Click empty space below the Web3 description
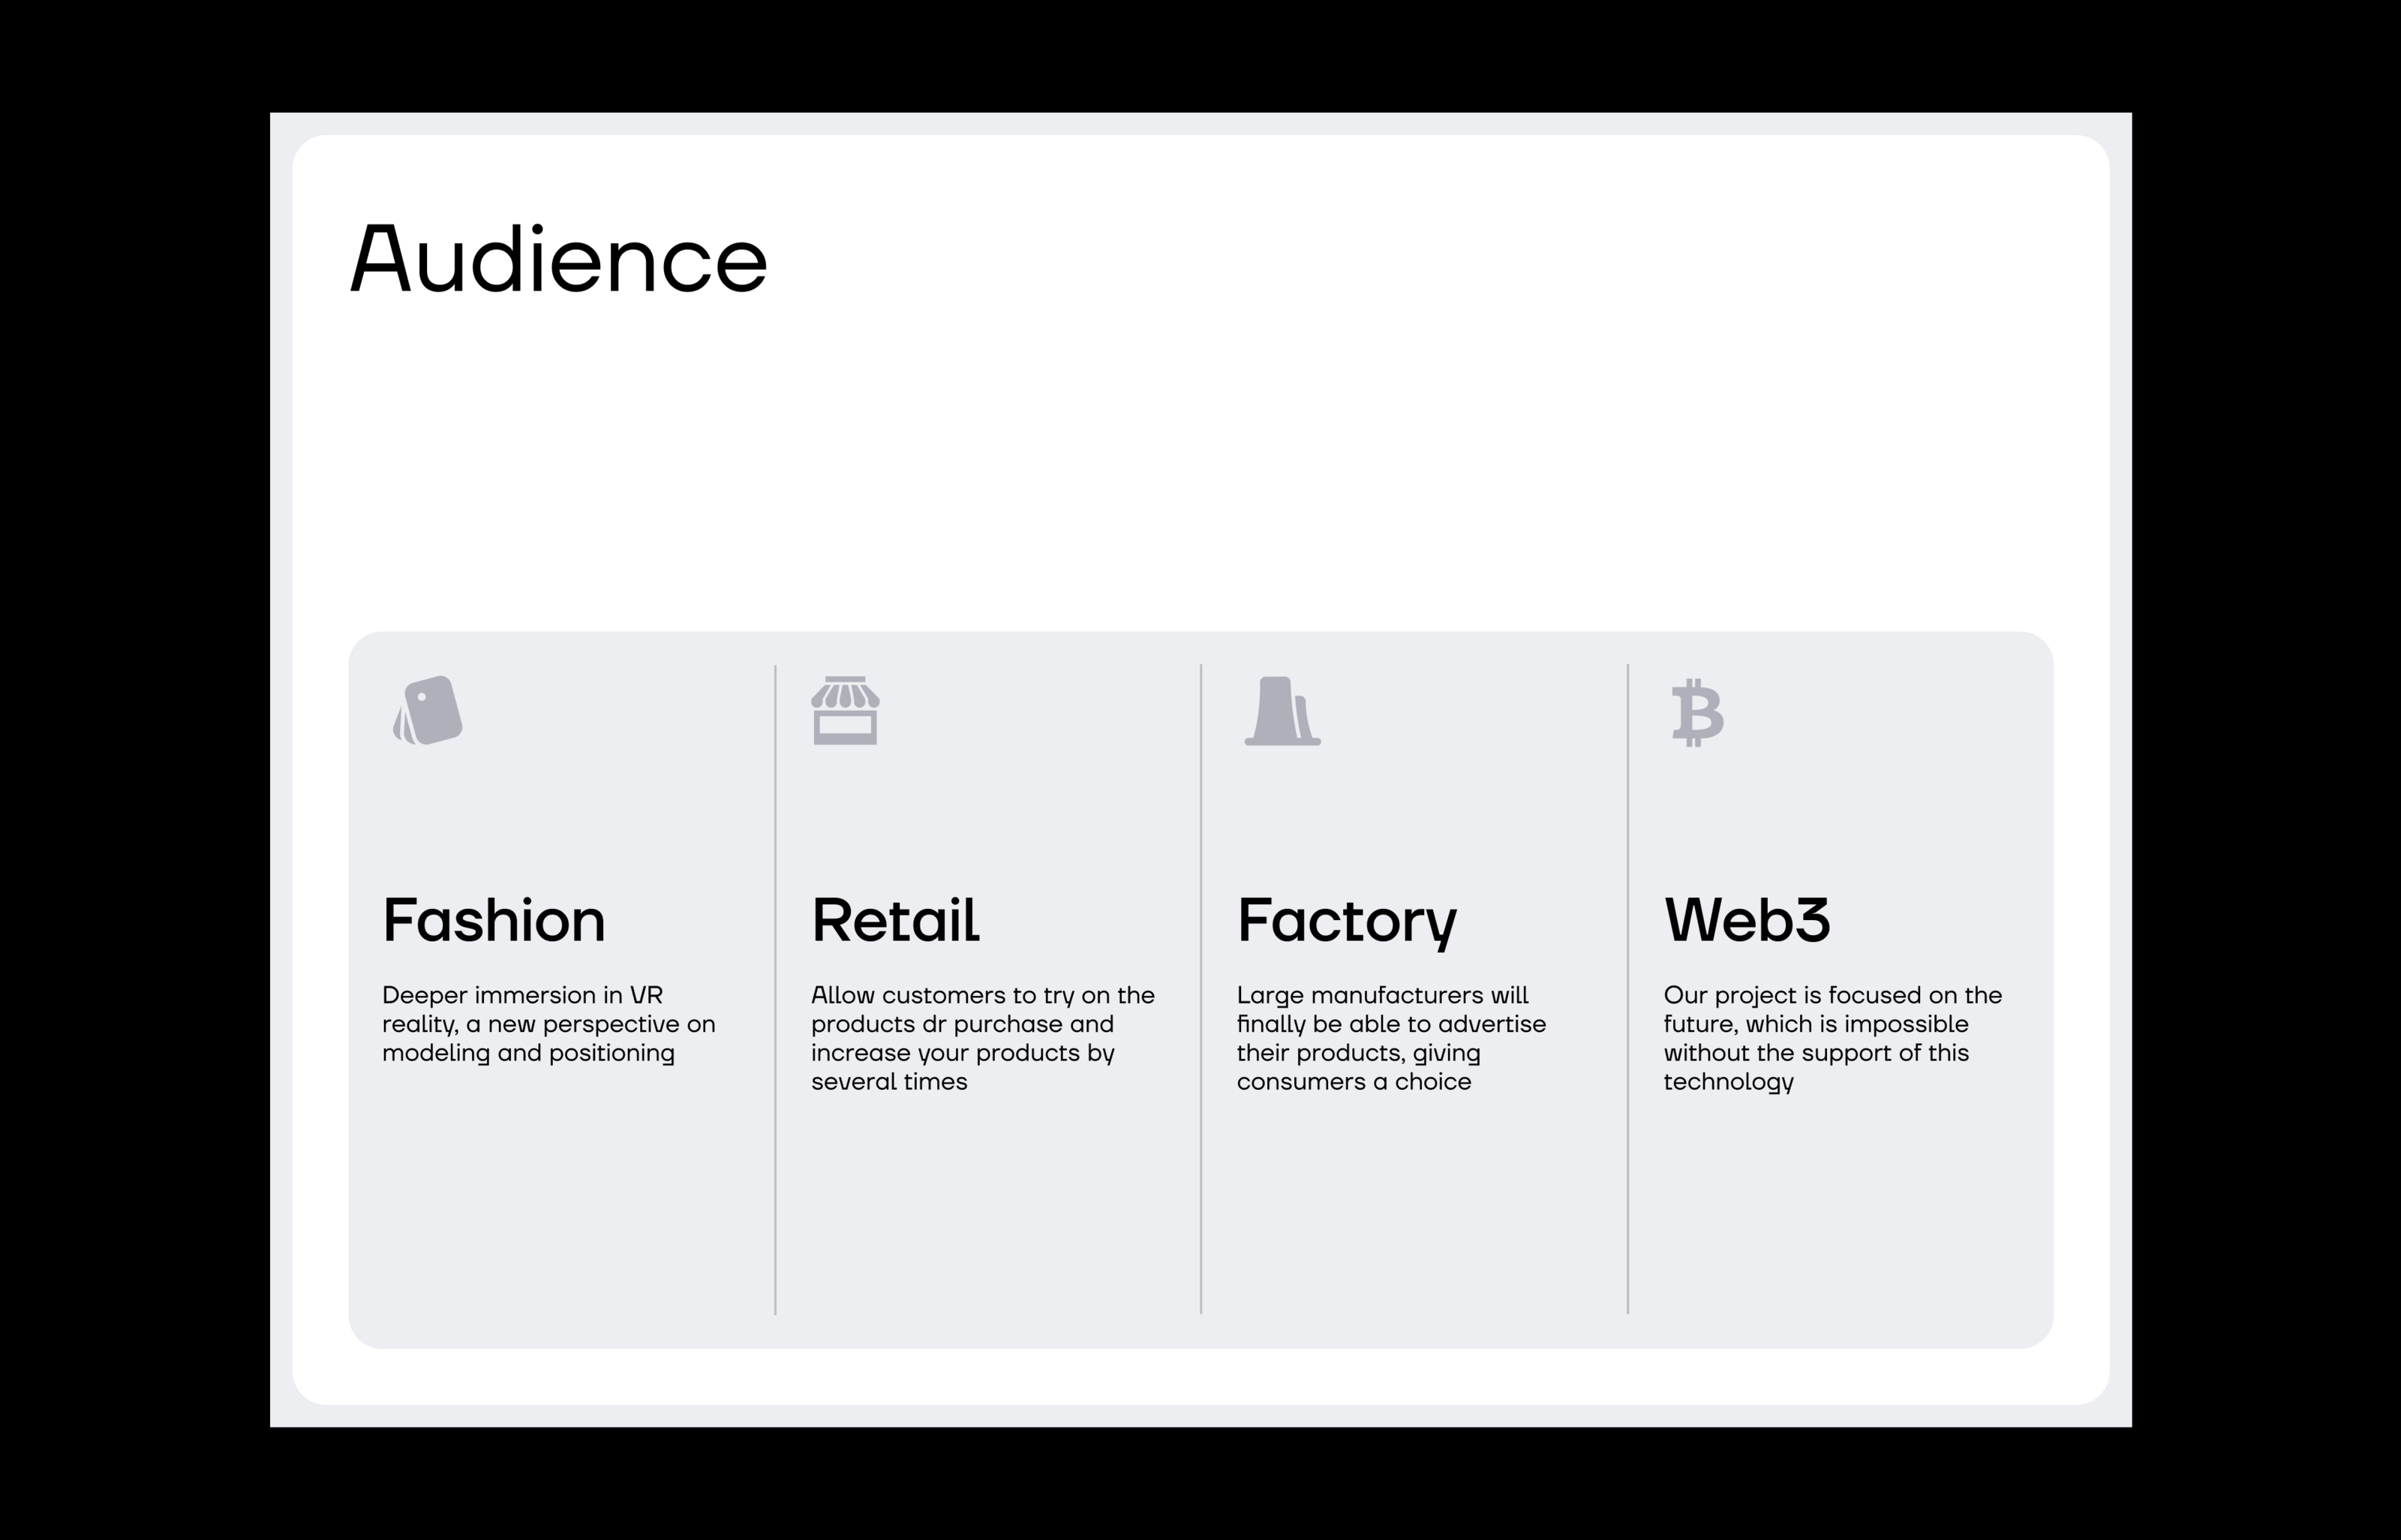This screenshot has width=2401, height=1540. pyautogui.click(x=1839, y=1220)
